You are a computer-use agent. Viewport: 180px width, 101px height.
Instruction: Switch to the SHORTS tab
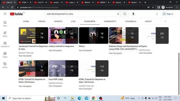58,21
